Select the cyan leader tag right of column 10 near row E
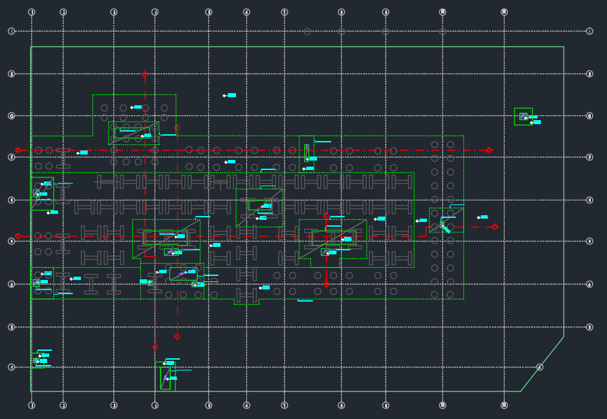 coord(484,217)
